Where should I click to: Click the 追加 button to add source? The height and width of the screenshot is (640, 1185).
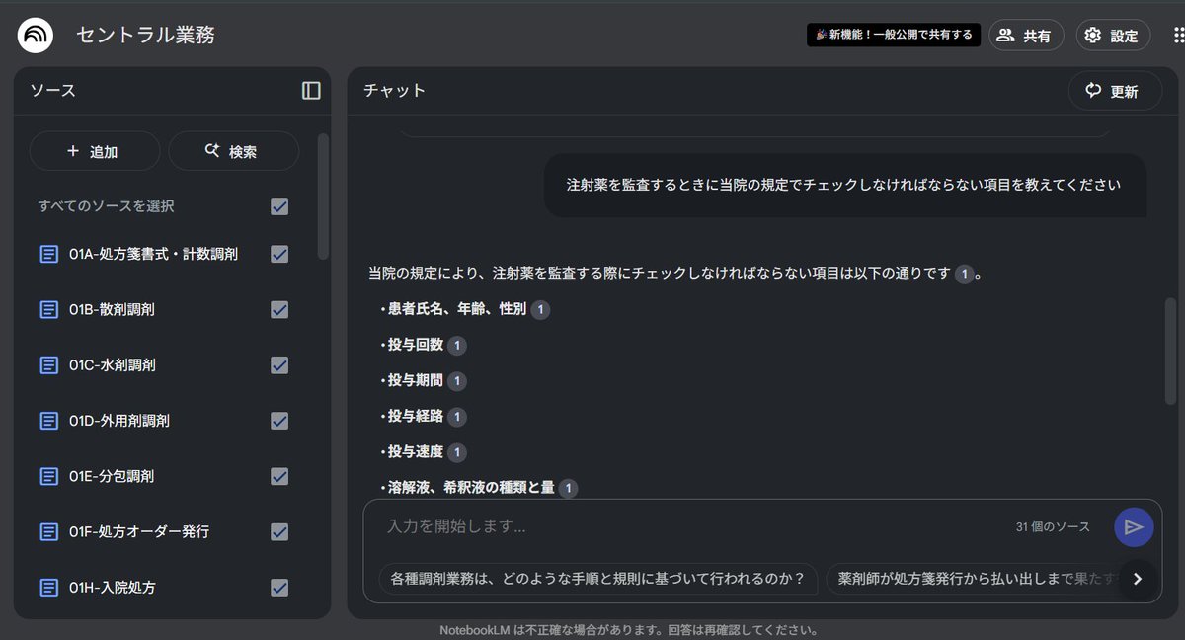pos(95,151)
